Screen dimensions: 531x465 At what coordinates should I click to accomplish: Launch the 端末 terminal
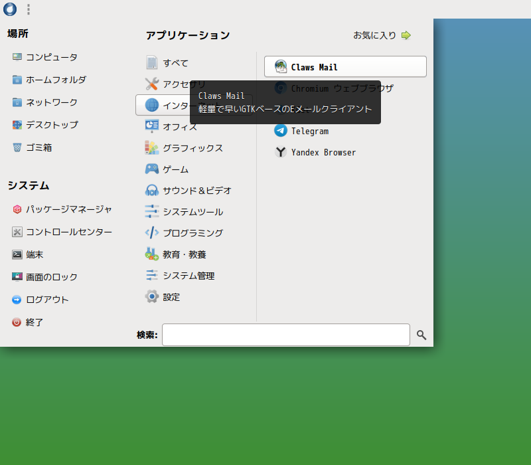point(27,254)
